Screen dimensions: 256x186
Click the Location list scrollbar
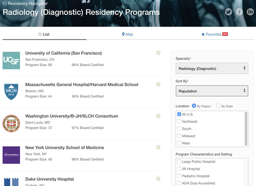(x=246, y=129)
